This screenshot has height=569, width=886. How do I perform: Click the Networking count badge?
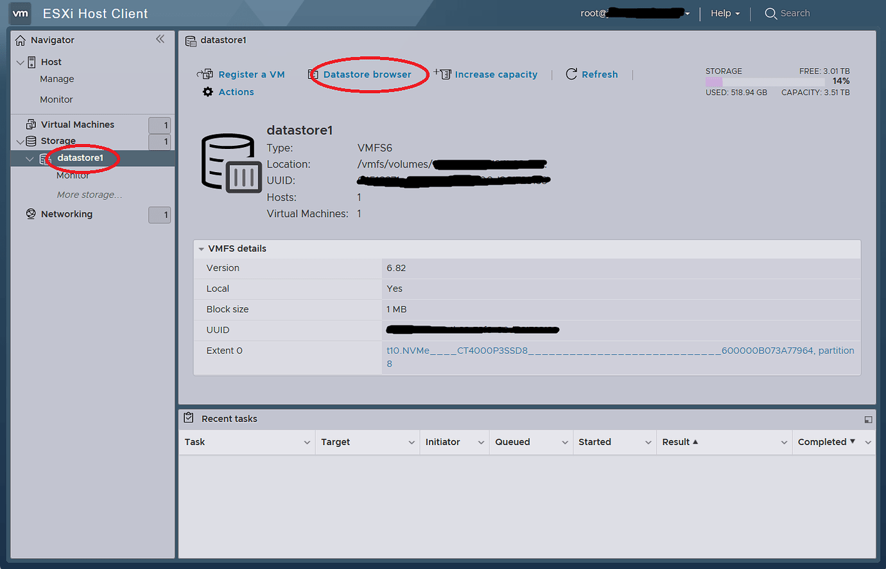pyautogui.click(x=159, y=215)
